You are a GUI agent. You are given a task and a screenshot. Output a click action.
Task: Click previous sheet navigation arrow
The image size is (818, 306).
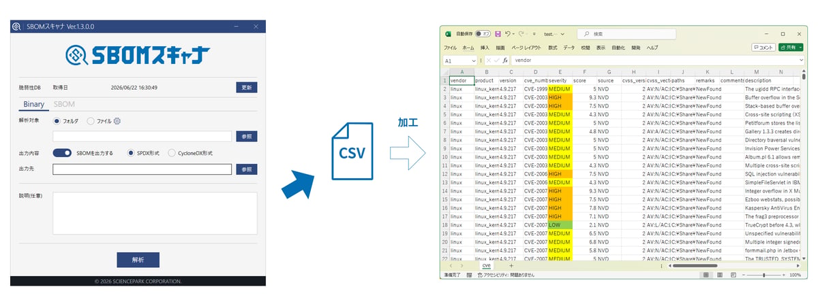451,266
